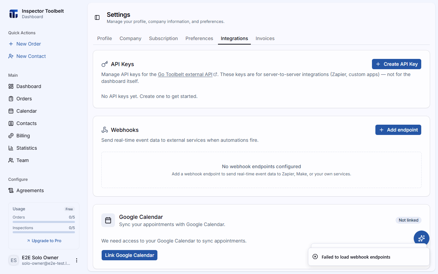The image size is (438, 274).
Task: Click the ES avatar circle
Action: [x=14, y=260]
